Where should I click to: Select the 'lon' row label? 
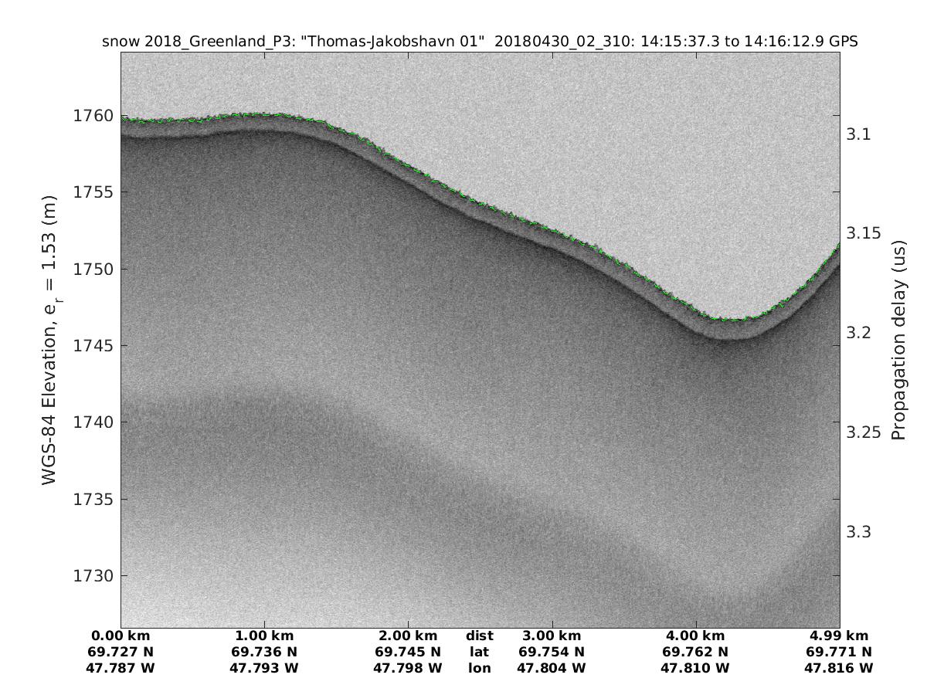click(479, 668)
